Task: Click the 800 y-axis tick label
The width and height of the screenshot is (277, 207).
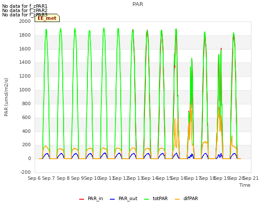Action: coord(26,103)
